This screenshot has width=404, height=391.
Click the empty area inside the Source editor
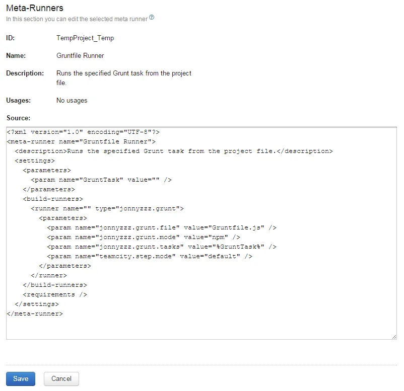coord(201,327)
